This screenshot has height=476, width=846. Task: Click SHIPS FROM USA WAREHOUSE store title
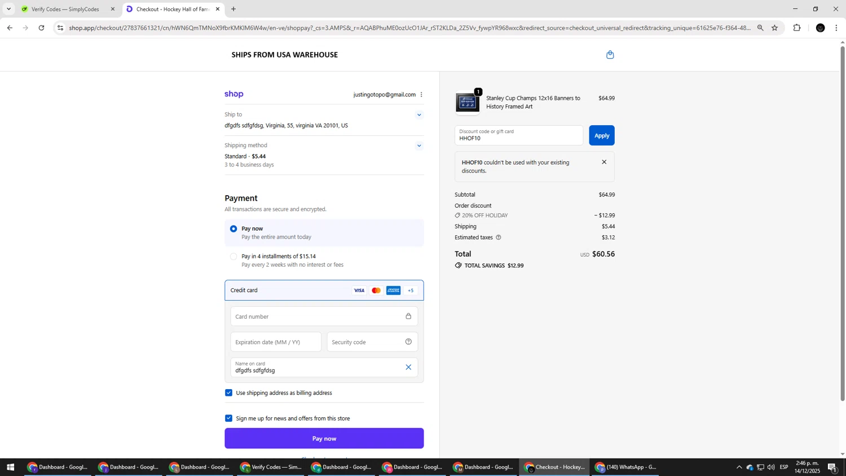285,55
